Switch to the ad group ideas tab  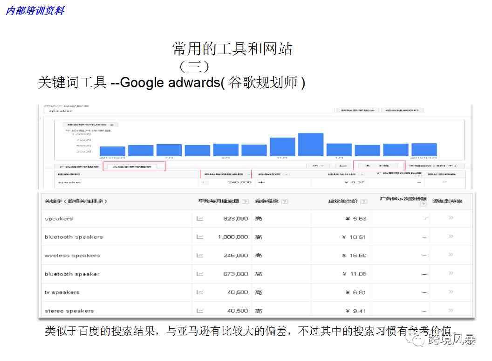79,167
